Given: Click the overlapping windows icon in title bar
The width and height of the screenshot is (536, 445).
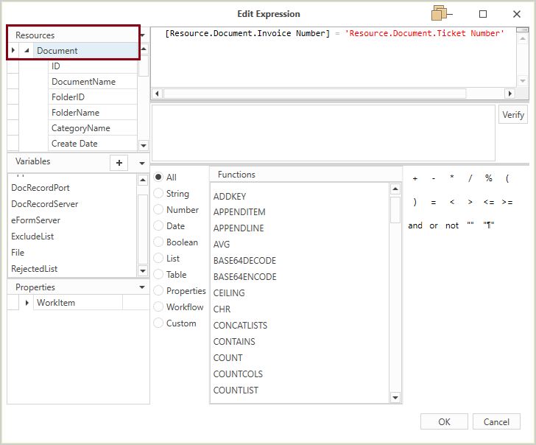Looking at the screenshot, I should tap(441, 14).
